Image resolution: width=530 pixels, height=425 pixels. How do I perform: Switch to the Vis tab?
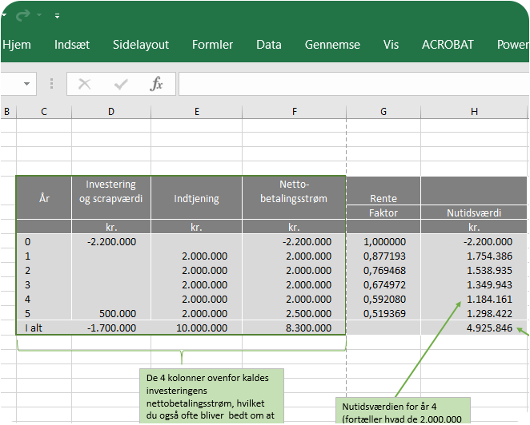[x=391, y=45]
